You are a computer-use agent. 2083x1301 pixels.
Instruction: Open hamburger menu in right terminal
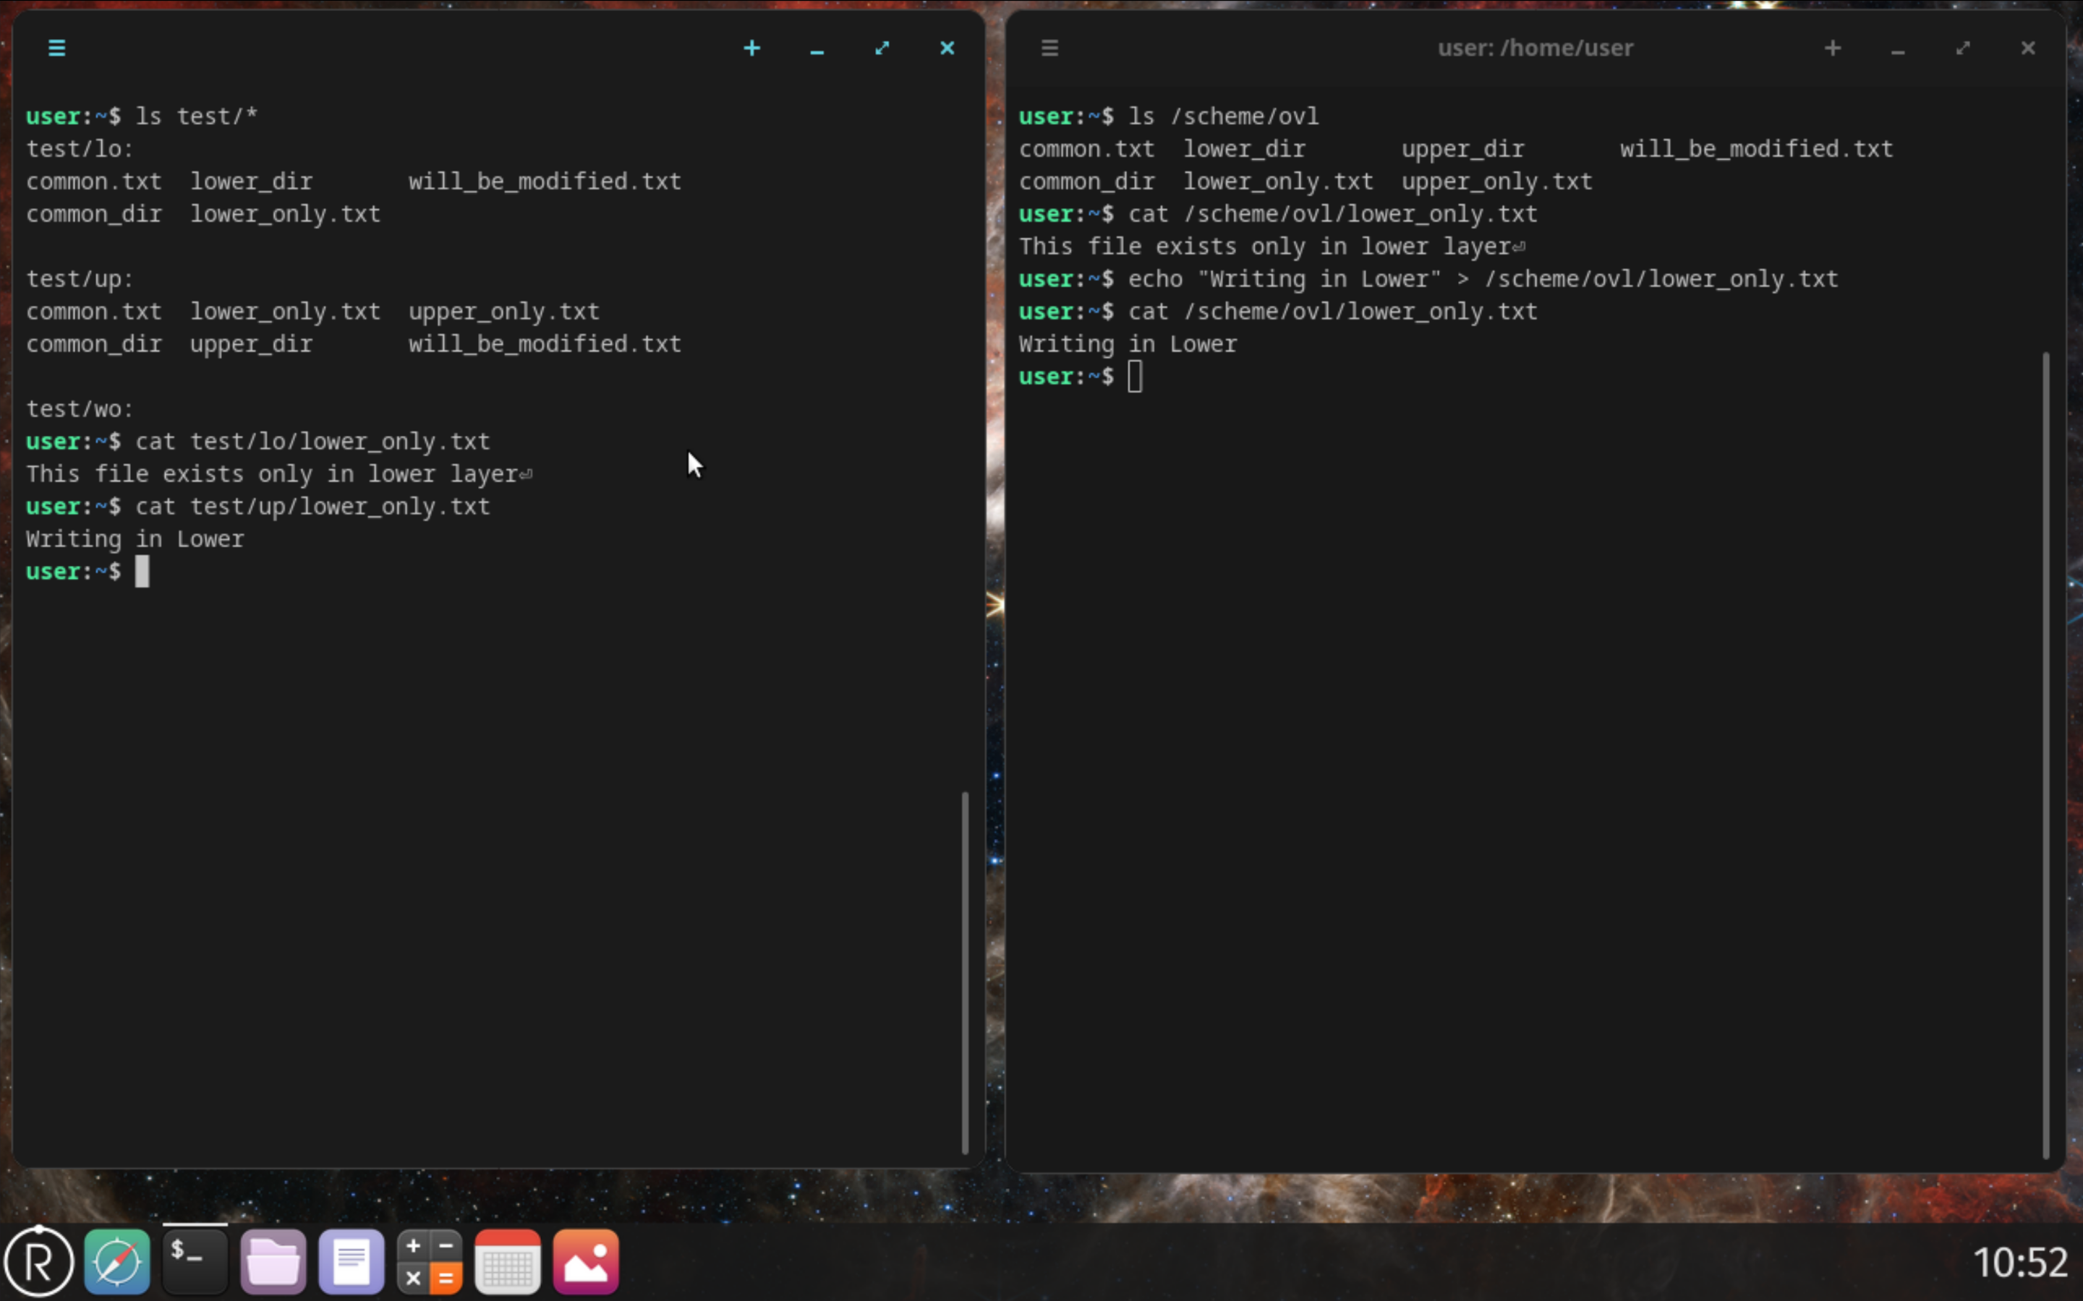pyautogui.click(x=1049, y=48)
